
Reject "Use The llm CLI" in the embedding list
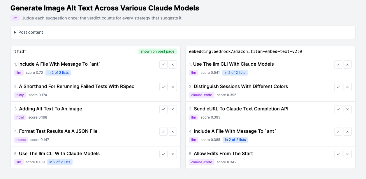(348, 65)
